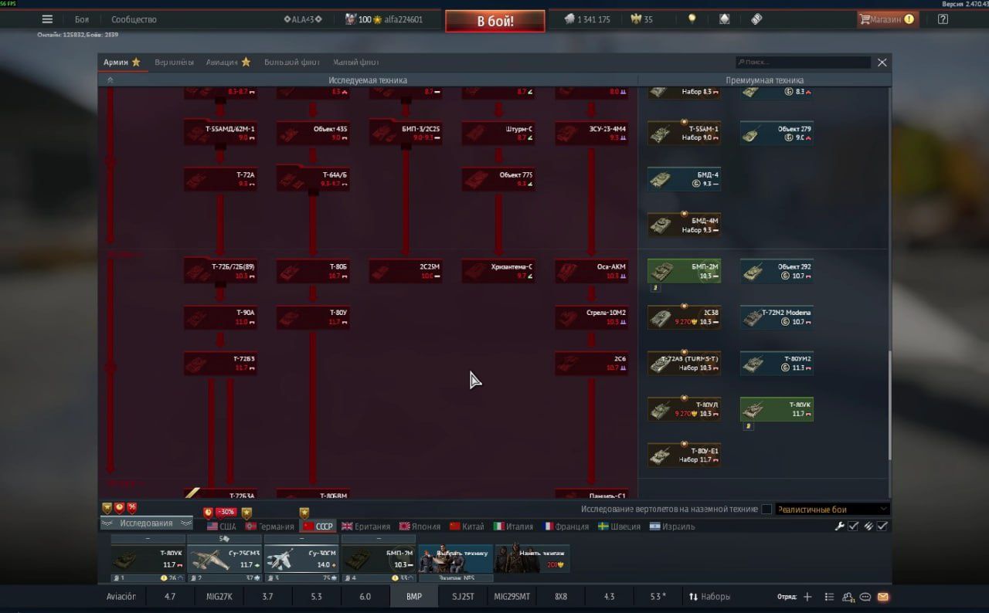Select the premium T-80УМ2
This screenshot has width=989, height=613.
pos(777,363)
